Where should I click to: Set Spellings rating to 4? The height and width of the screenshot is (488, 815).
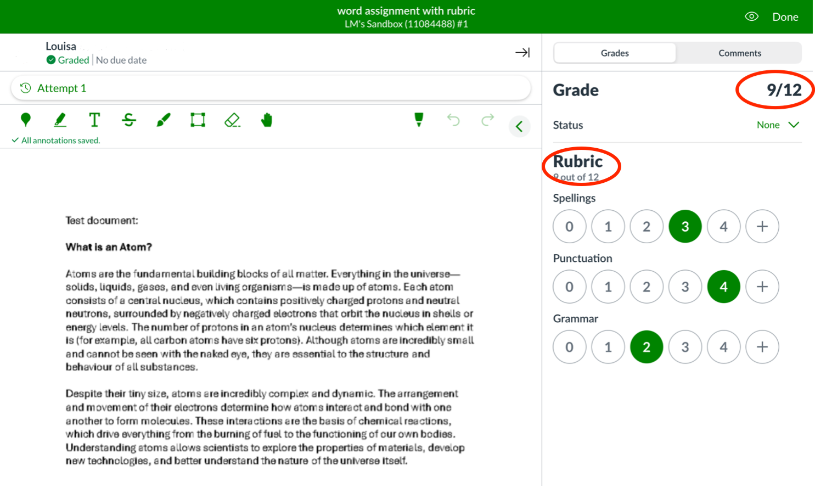point(723,226)
